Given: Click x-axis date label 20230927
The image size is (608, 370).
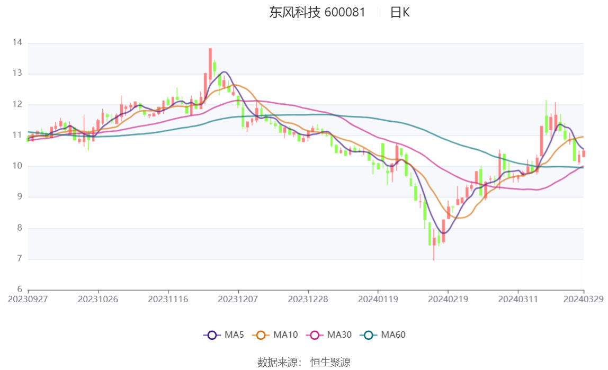Looking at the screenshot, I should pos(28,299).
